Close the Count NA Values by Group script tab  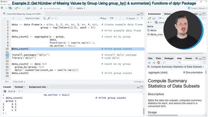pos(42,14)
